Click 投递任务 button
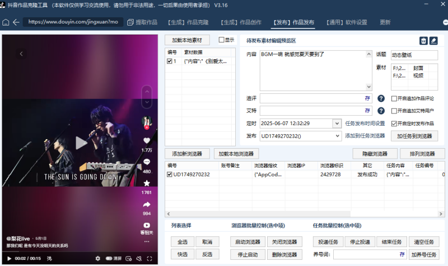448x266 pixels. point(328,242)
